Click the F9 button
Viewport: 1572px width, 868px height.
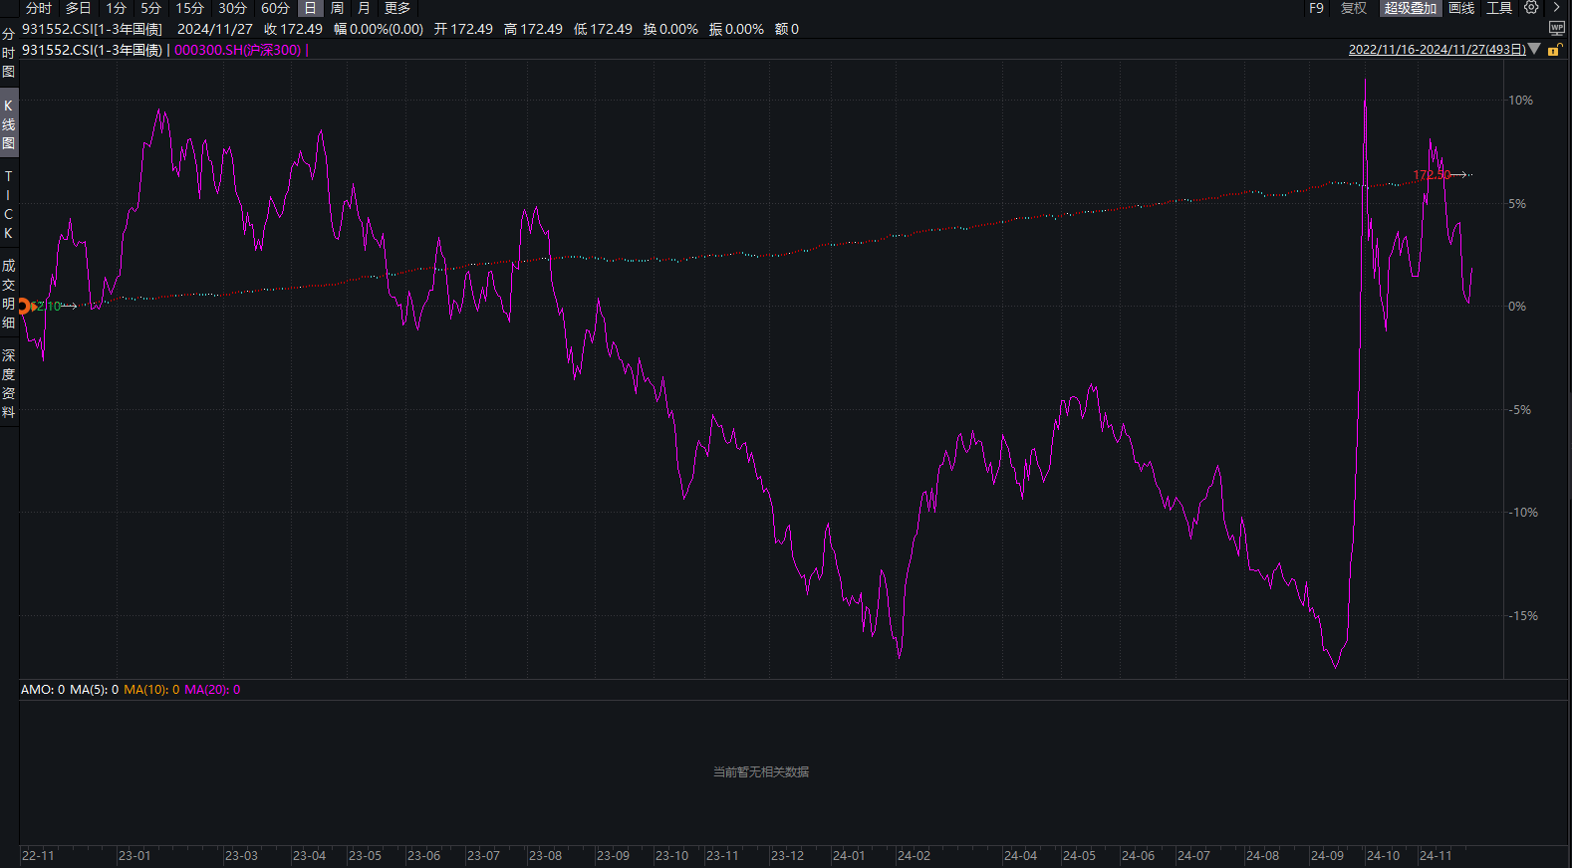pyautogui.click(x=1316, y=8)
